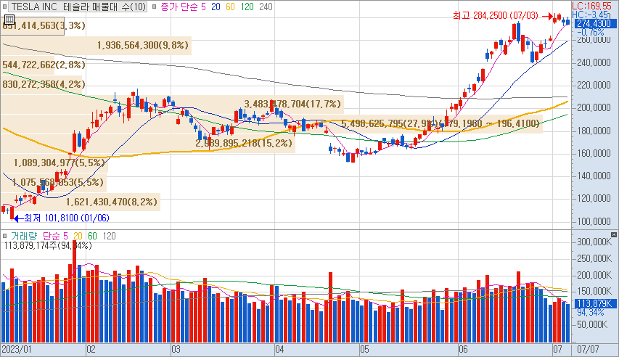Click the 03 month axis label
Viewport: 619px width, 357px height.
click(x=176, y=349)
